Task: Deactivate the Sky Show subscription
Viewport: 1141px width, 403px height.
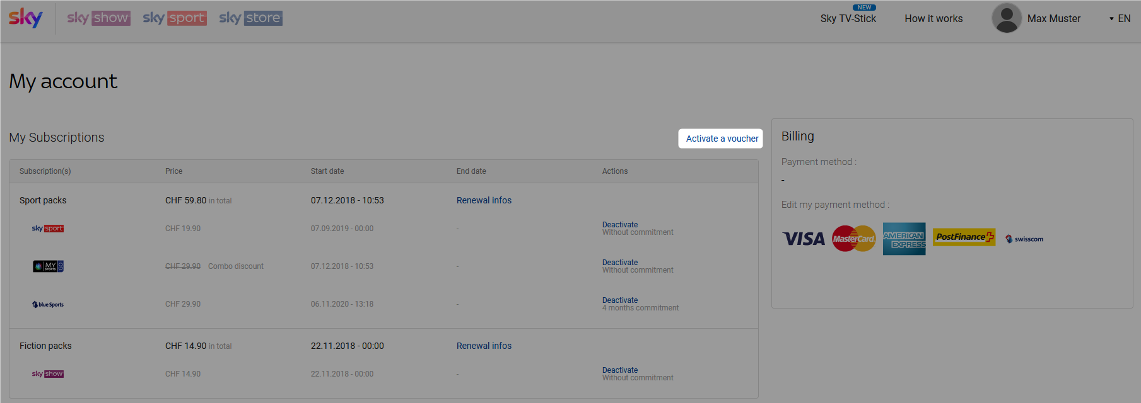Action: 619,370
